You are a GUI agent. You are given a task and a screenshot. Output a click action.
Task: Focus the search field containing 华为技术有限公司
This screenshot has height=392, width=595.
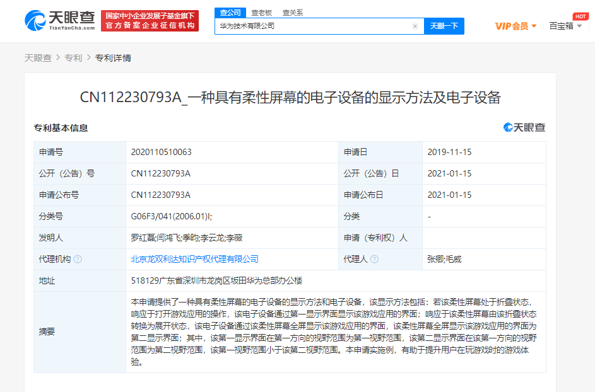(312, 26)
